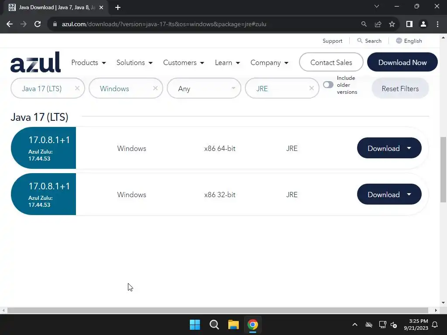This screenshot has width=447, height=335.
Task: Click the address bar URL
Action: (164, 24)
